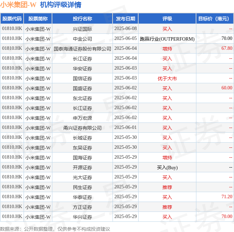
Task: Select 国泰海通证券股份有限公司 cell
Action: point(82,49)
